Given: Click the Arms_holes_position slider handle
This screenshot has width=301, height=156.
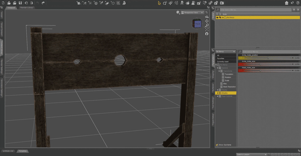Looking at the screenshot, I should coord(268,58).
